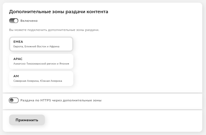
Task: Click description Северная Америка, Южная Америка
Action: click(38, 81)
